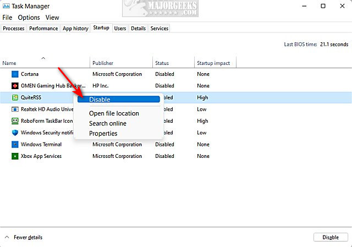Switch to the Services tab
352x247 pixels.
(x=159, y=29)
